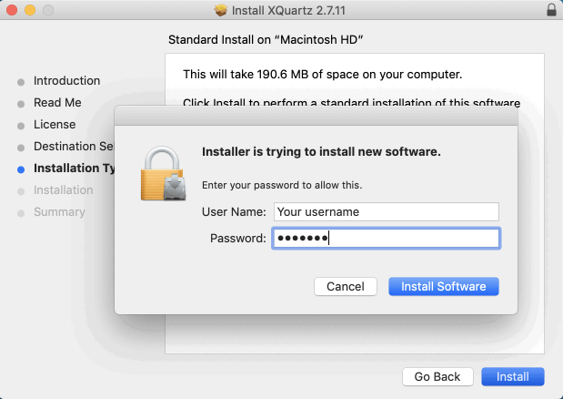The image size is (563, 399).
Task: Click the blue Installation Type bullet
Action: coord(21,169)
